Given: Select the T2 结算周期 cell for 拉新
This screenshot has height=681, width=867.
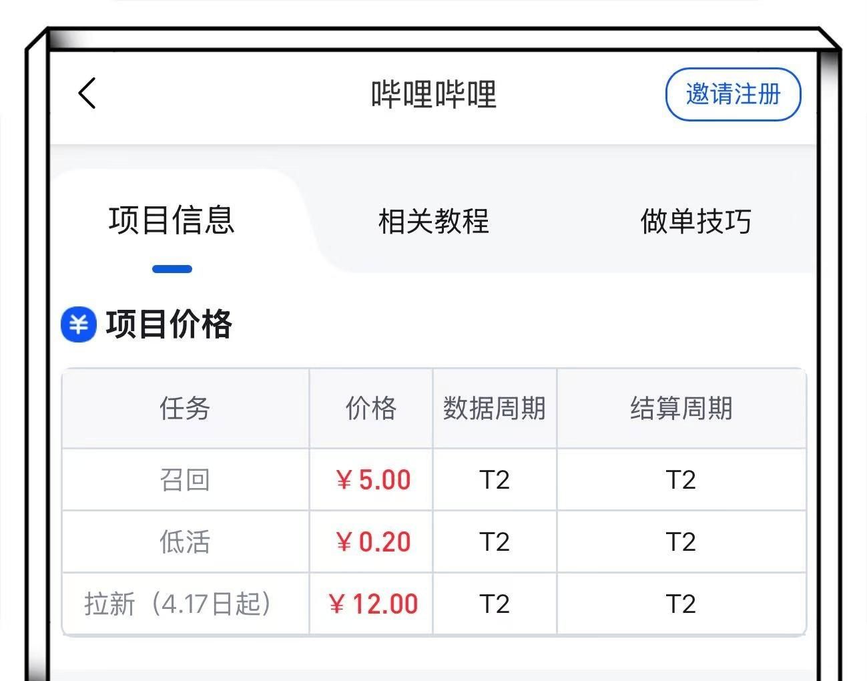Looking at the screenshot, I should 681,604.
